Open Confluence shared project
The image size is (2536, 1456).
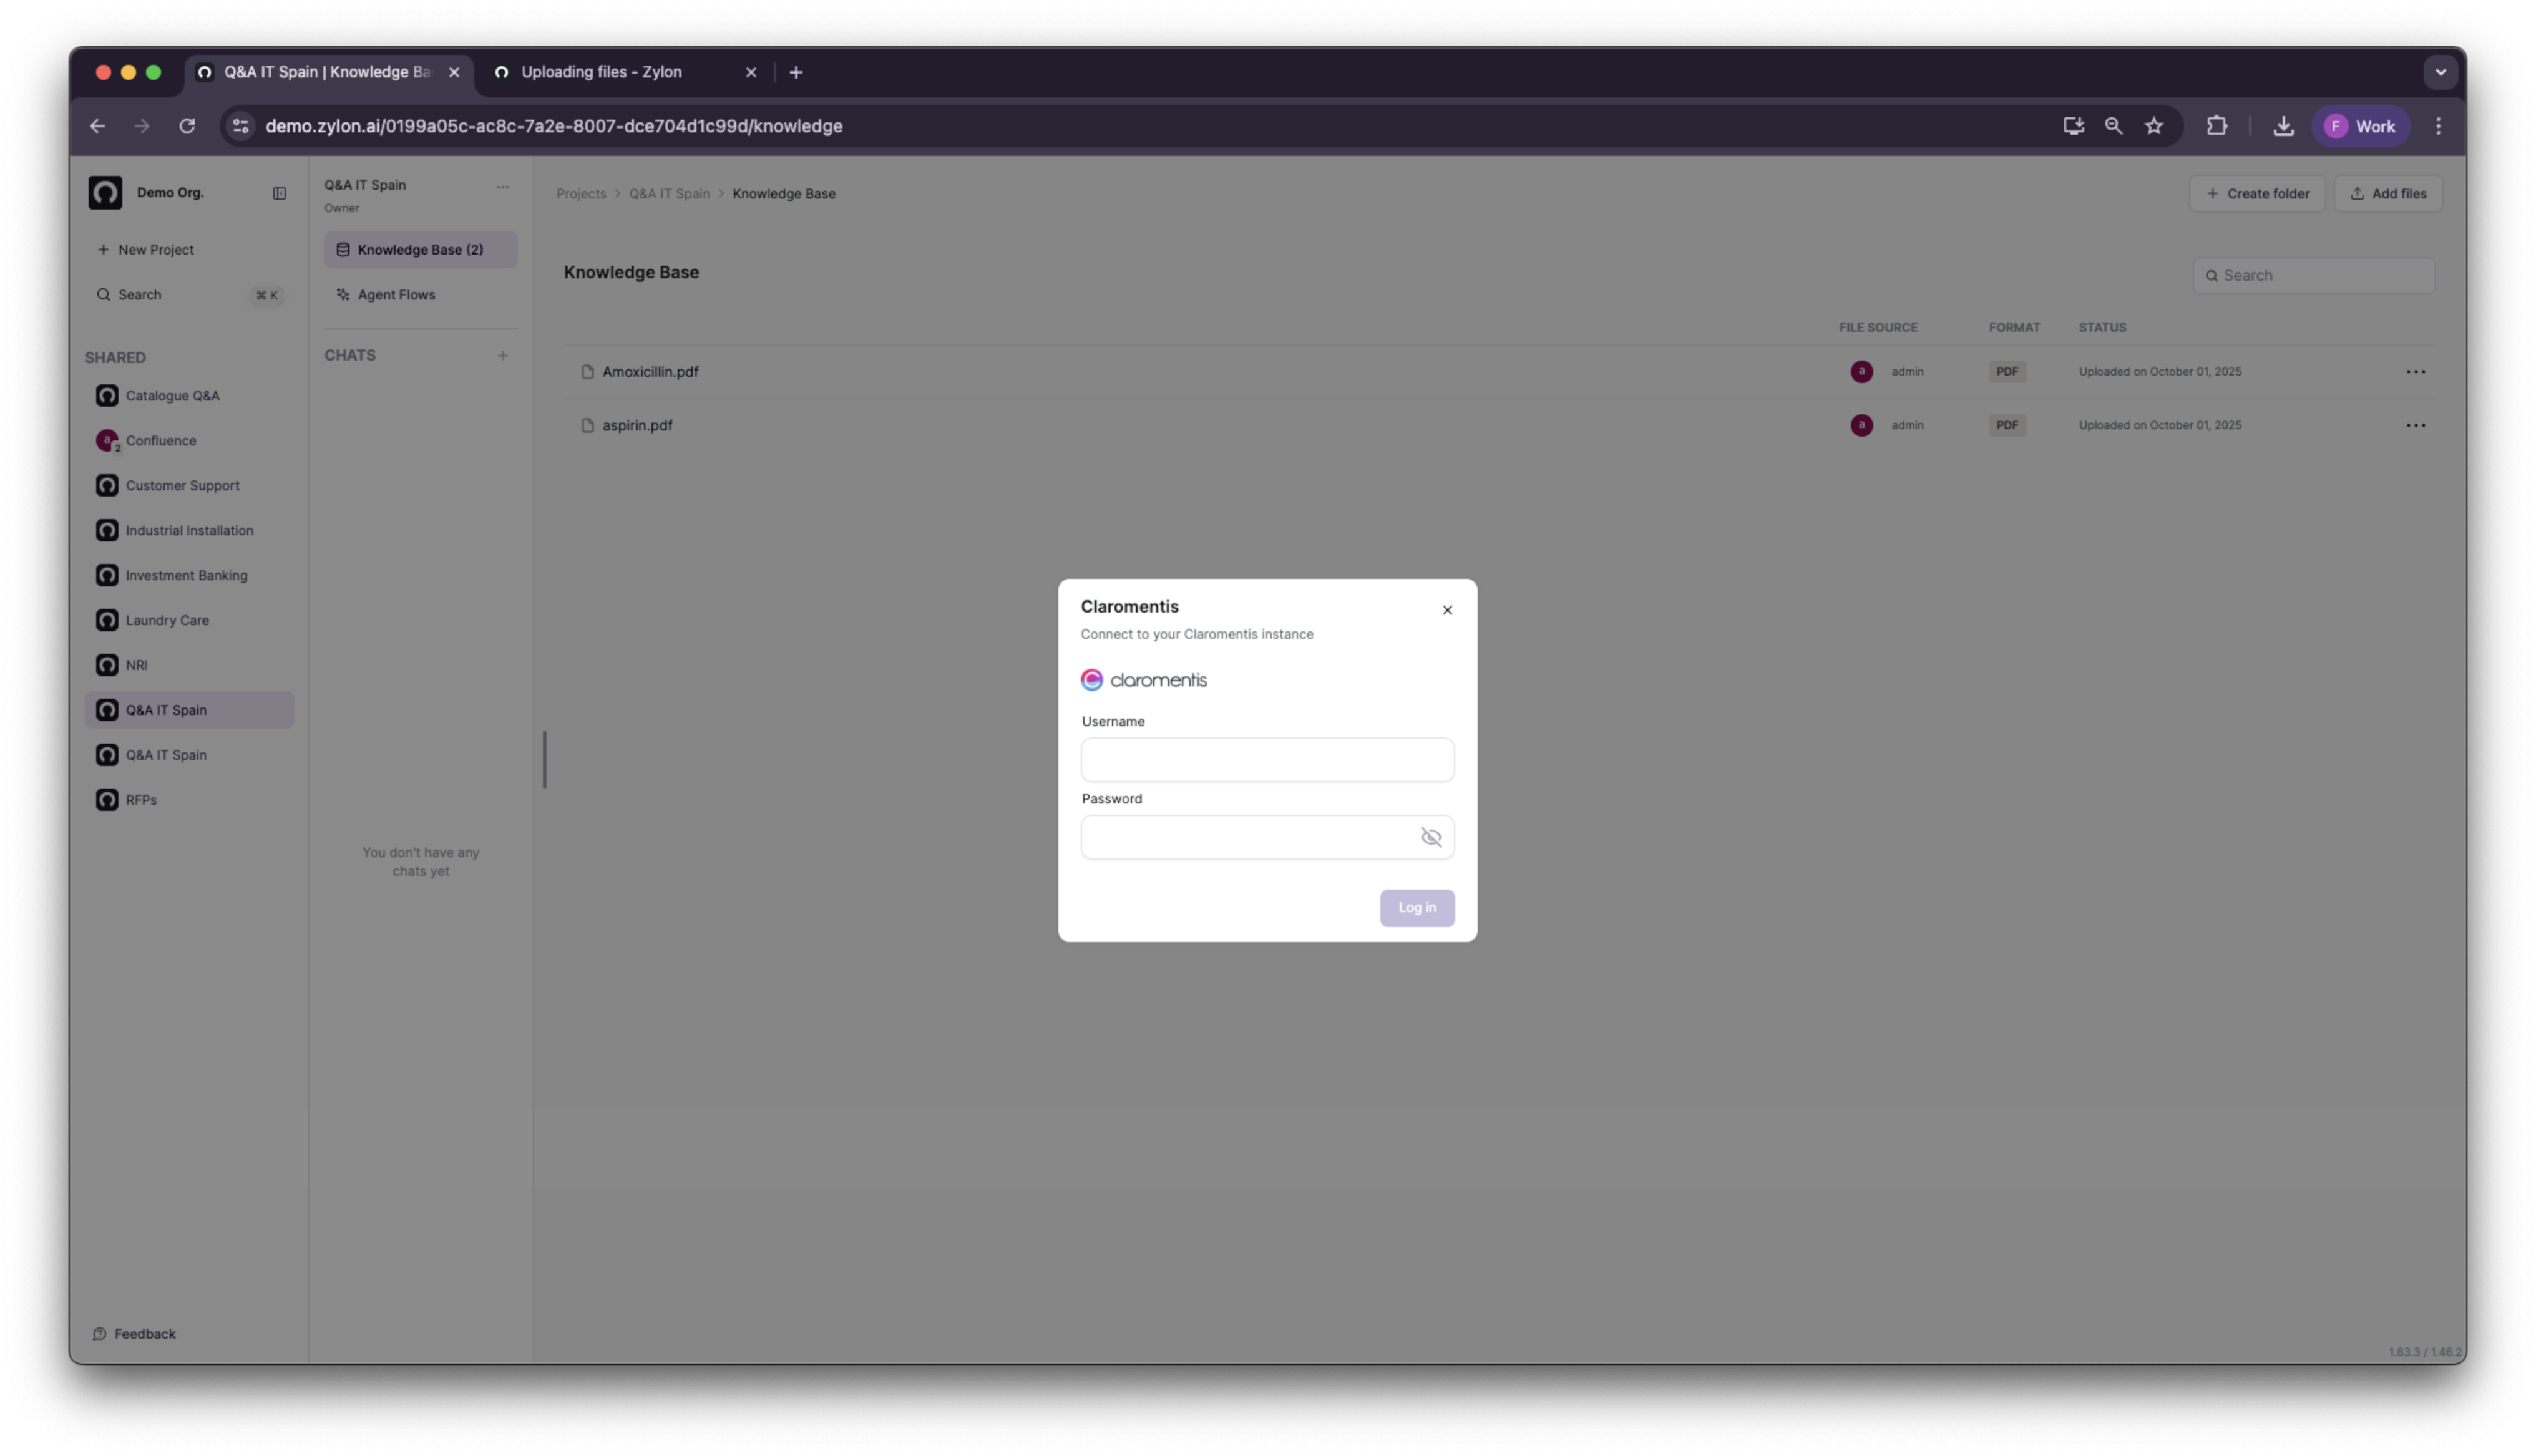[x=160, y=441]
